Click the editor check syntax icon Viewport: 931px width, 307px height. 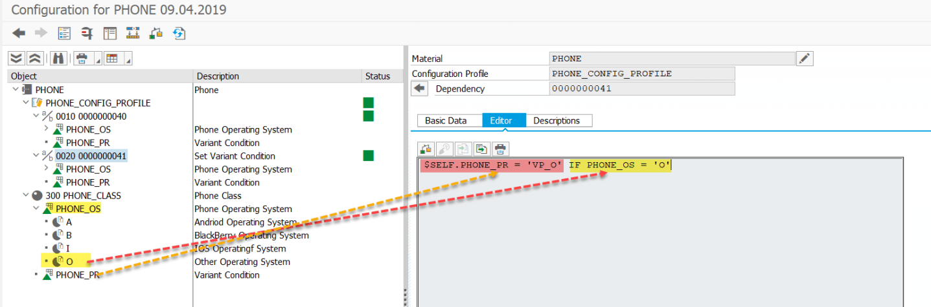[x=426, y=149]
